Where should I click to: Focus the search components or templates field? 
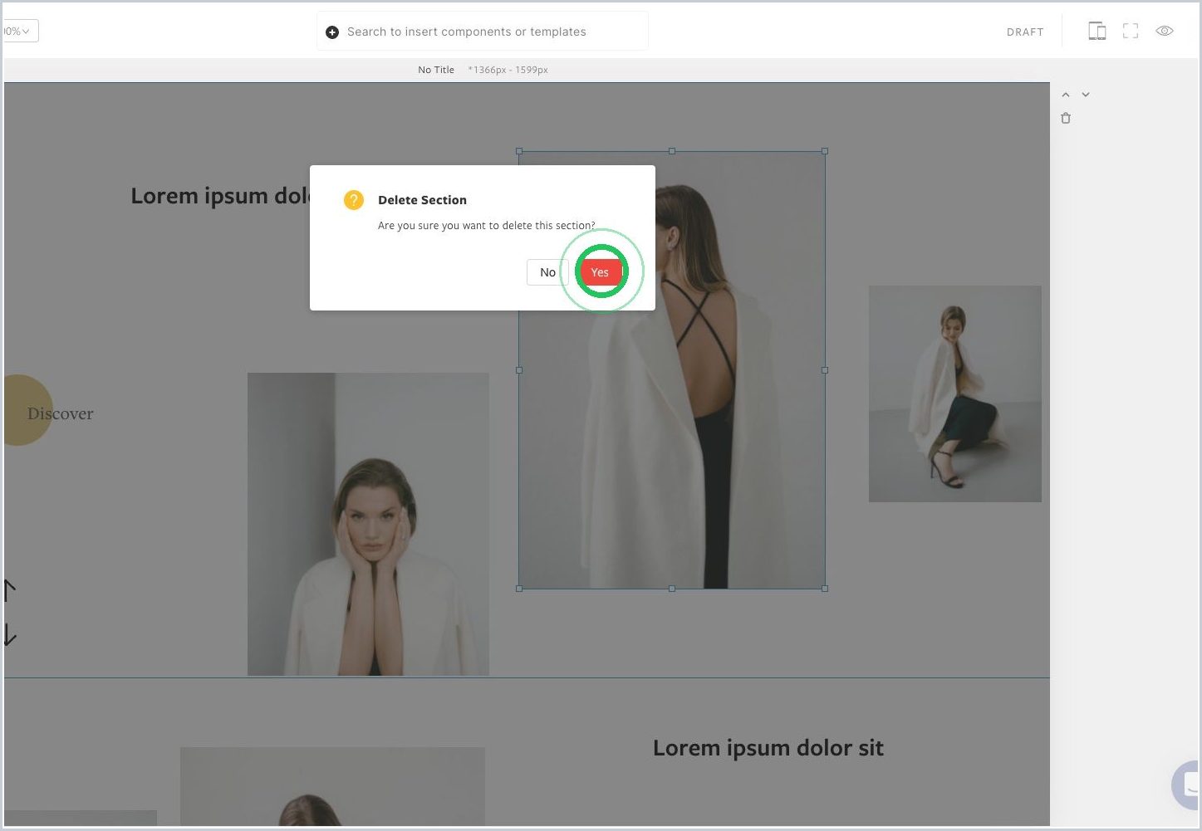click(483, 32)
